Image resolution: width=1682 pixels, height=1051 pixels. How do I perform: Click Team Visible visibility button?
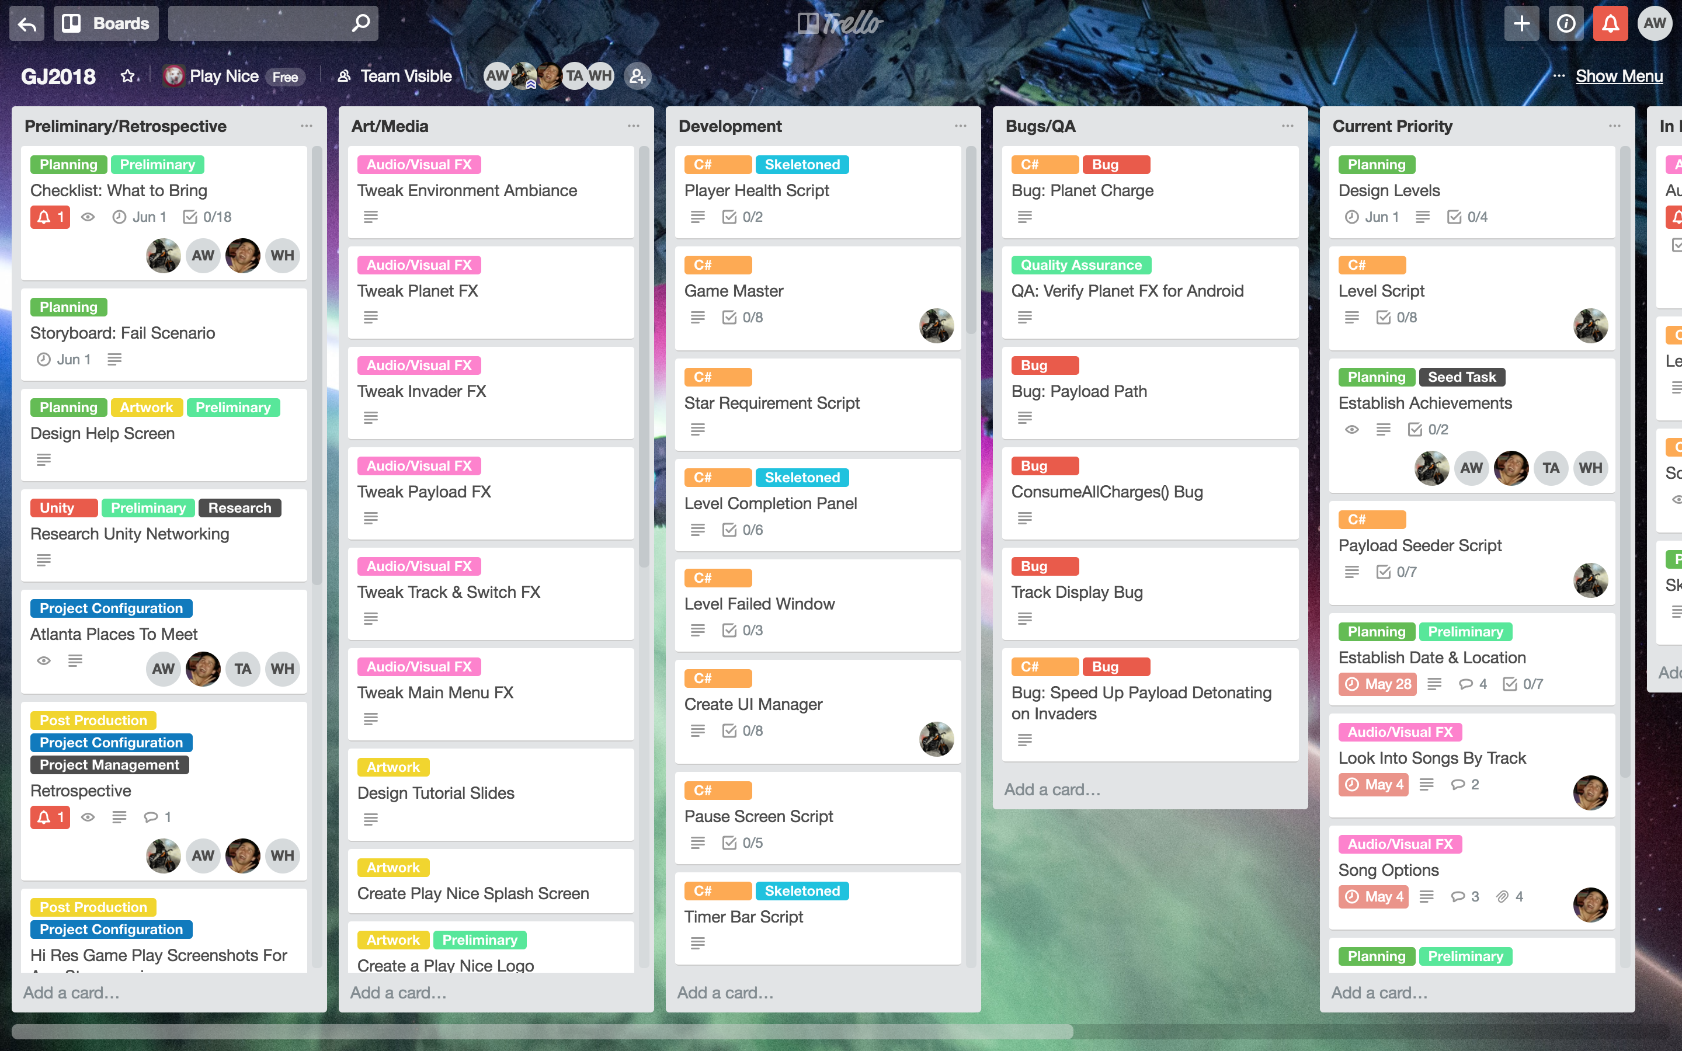(395, 76)
